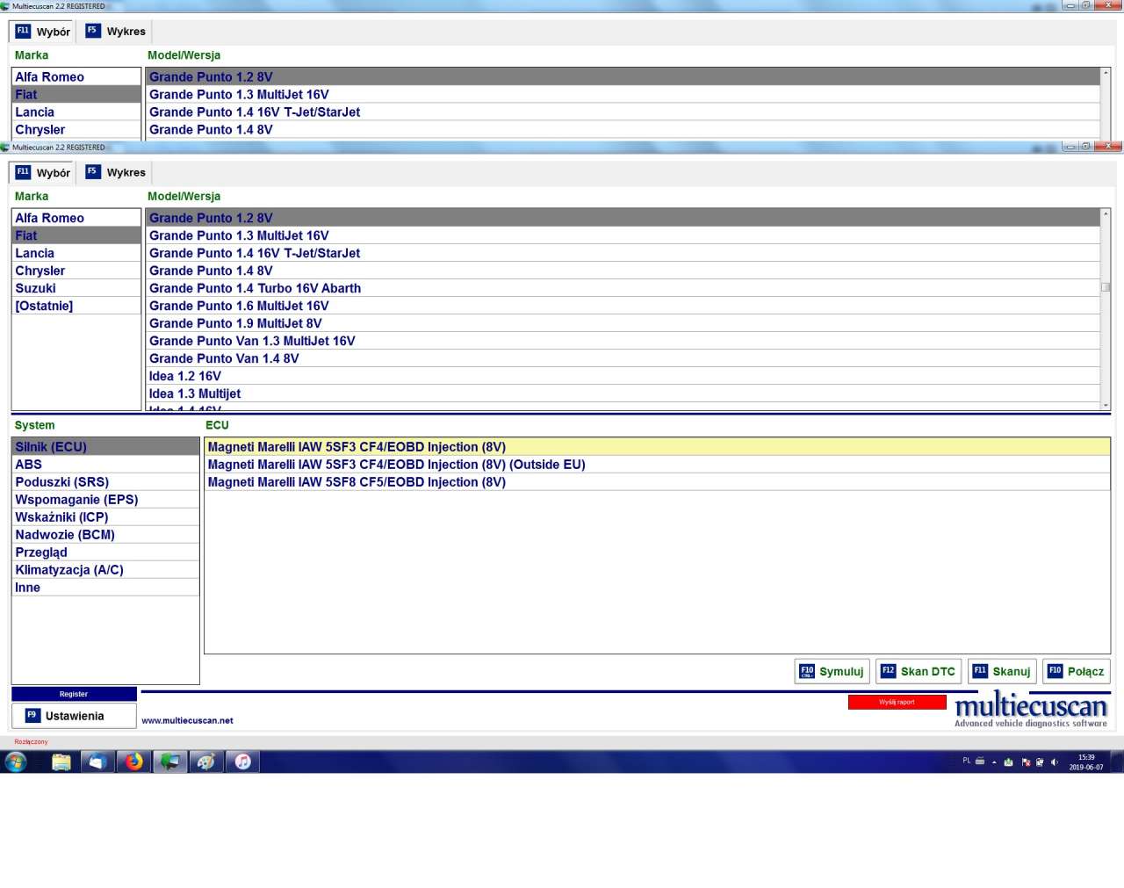The width and height of the screenshot is (1124, 888).
Task: Choose Magneti Marelli IAW 5SF8 CF5 ECU
Action: 357,482
